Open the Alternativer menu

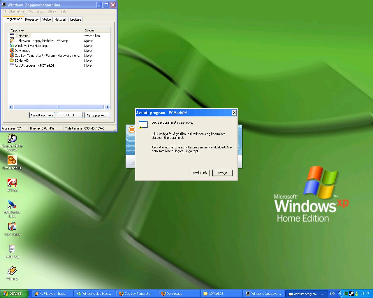(17, 11)
